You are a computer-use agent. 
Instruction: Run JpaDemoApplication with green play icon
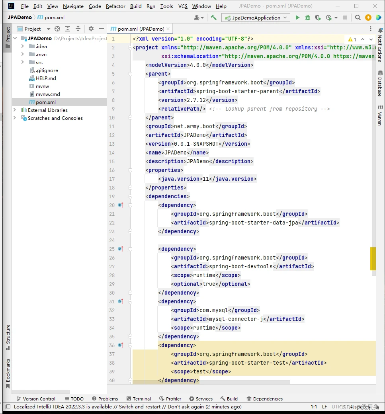[x=297, y=18]
